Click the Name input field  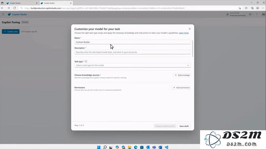[x=132, y=42]
